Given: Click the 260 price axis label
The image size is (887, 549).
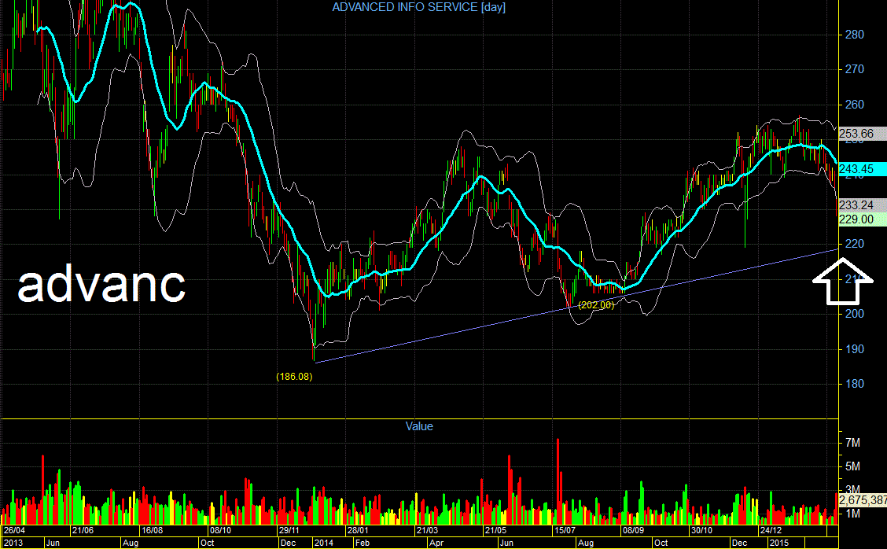Looking at the screenshot, I should (x=854, y=105).
